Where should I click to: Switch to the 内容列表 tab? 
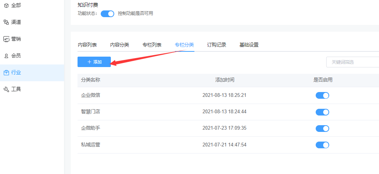87,45
